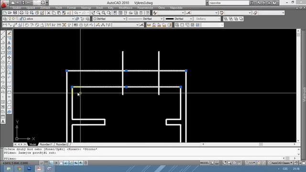Click Undo in Standard toolbar
Screen dimensions: 306x172
click(76, 13)
